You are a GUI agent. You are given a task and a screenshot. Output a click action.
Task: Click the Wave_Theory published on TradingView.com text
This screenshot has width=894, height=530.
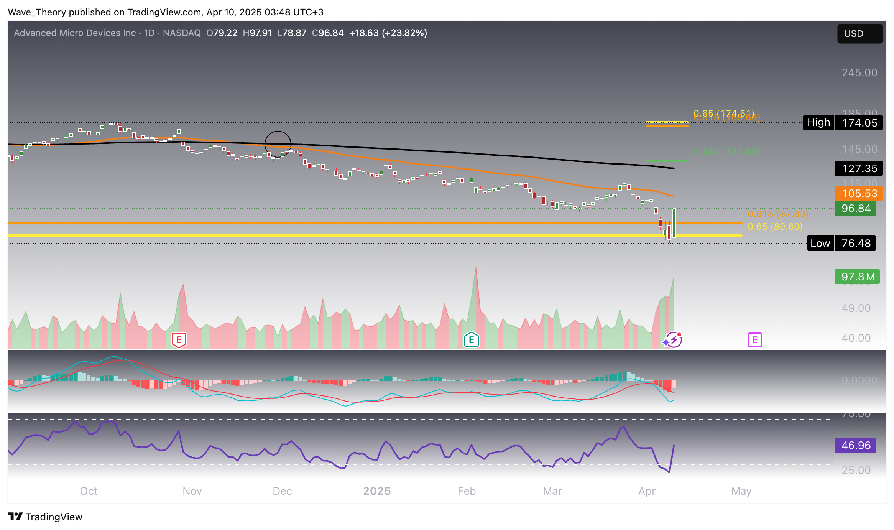coord(105,12)
